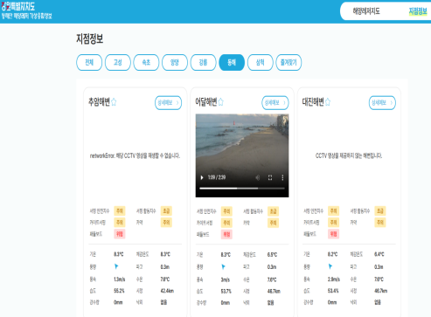Click the 어달해변 card title
431x317 pixels.
click(206, 102)
